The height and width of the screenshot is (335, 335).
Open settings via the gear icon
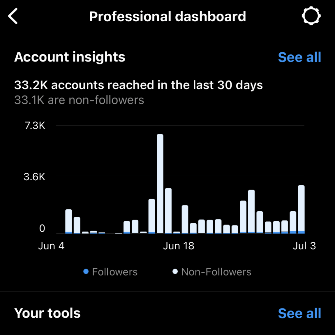(x=311, y=16)
